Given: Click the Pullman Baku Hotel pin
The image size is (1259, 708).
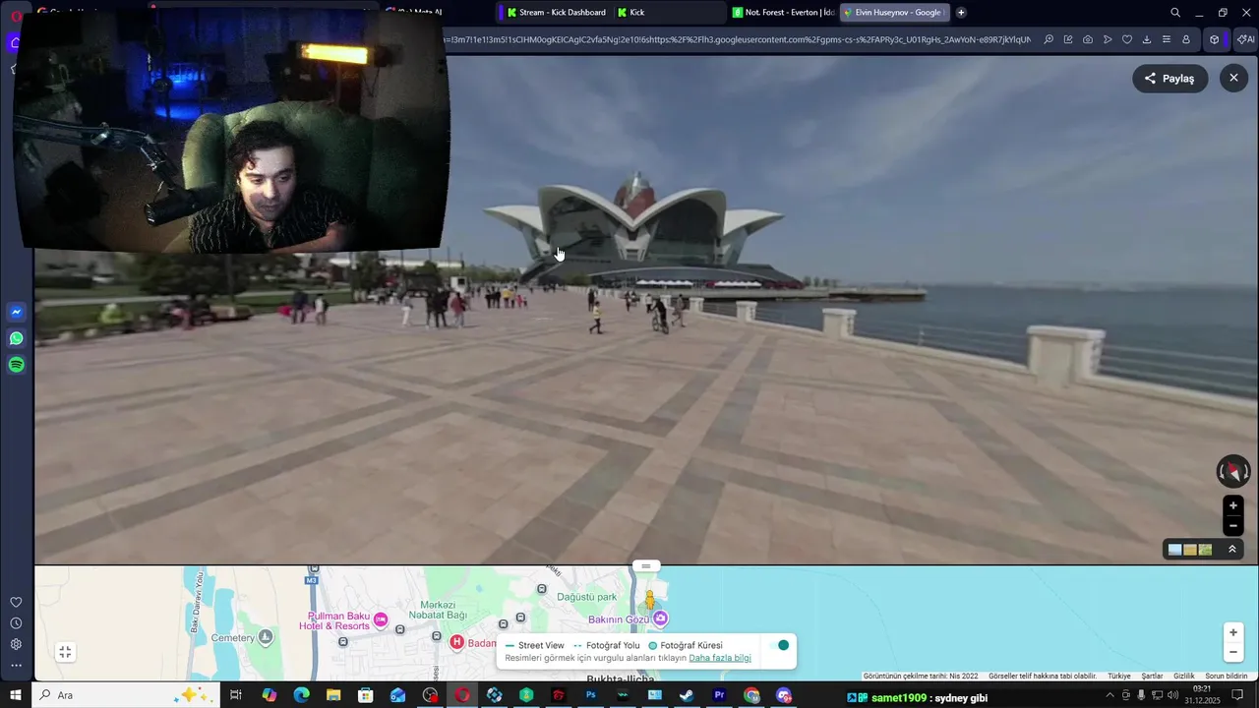Looking at the screenshot, I should pyautogui.click(x=381, y=620).
